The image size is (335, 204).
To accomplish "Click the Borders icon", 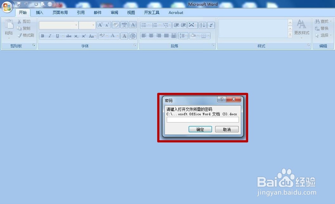I will [x=204, y=36].
